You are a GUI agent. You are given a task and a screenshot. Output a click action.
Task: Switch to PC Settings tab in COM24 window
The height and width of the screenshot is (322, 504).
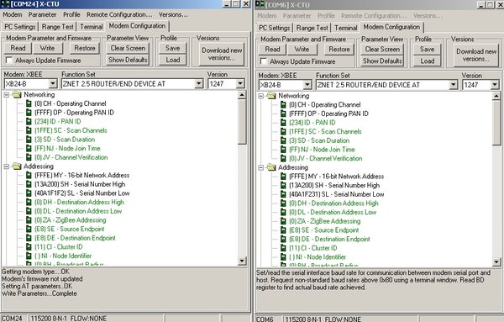tap(20, 27)
